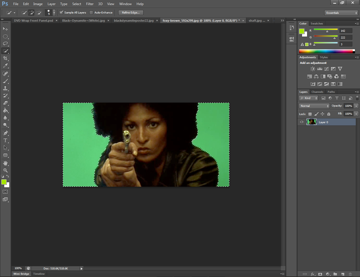The height and width of the screenshot is (277, 360).
Task: Switch to the Swatches tab
Action: click(317, 24)
